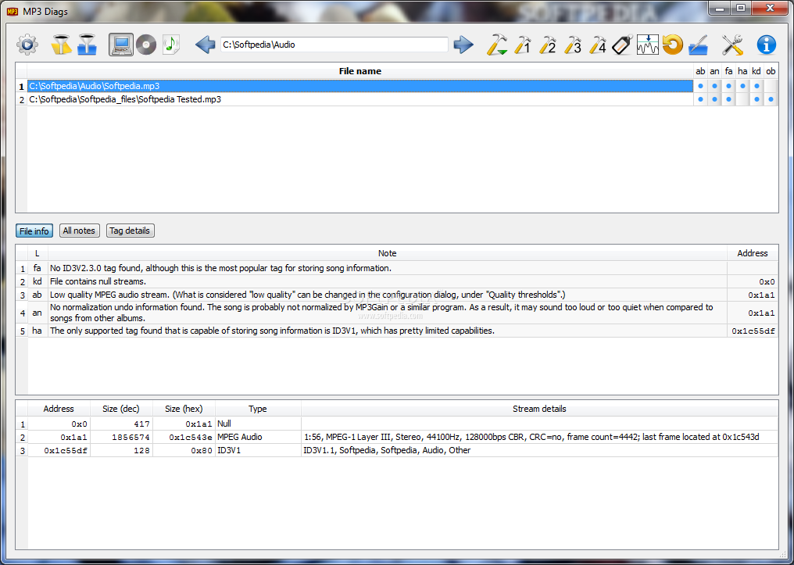Click note address value 0x1c55df

753,331
